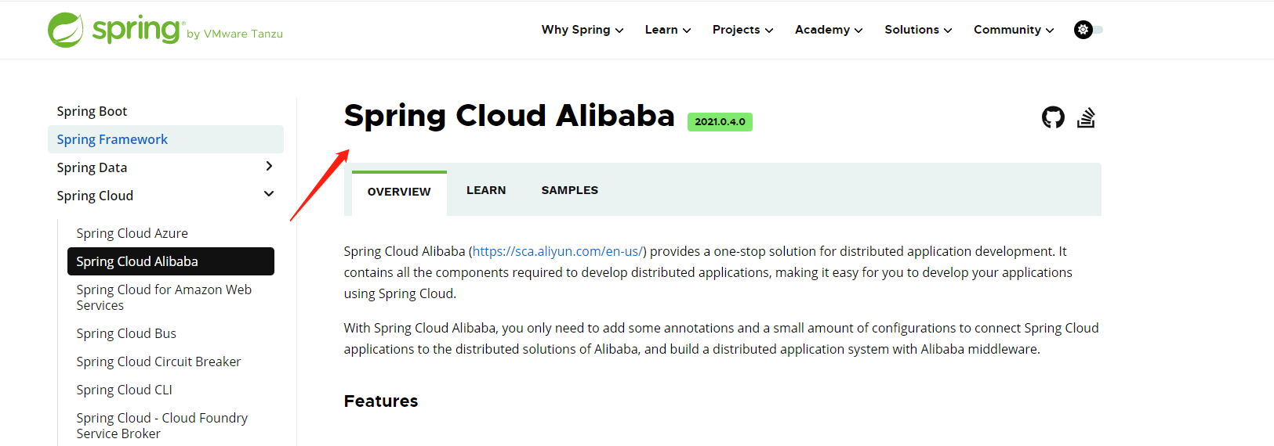1274x446 pixels.
Task: Switch to the LEARN tab
Action: pyautogui.click(x=486, y=190)
